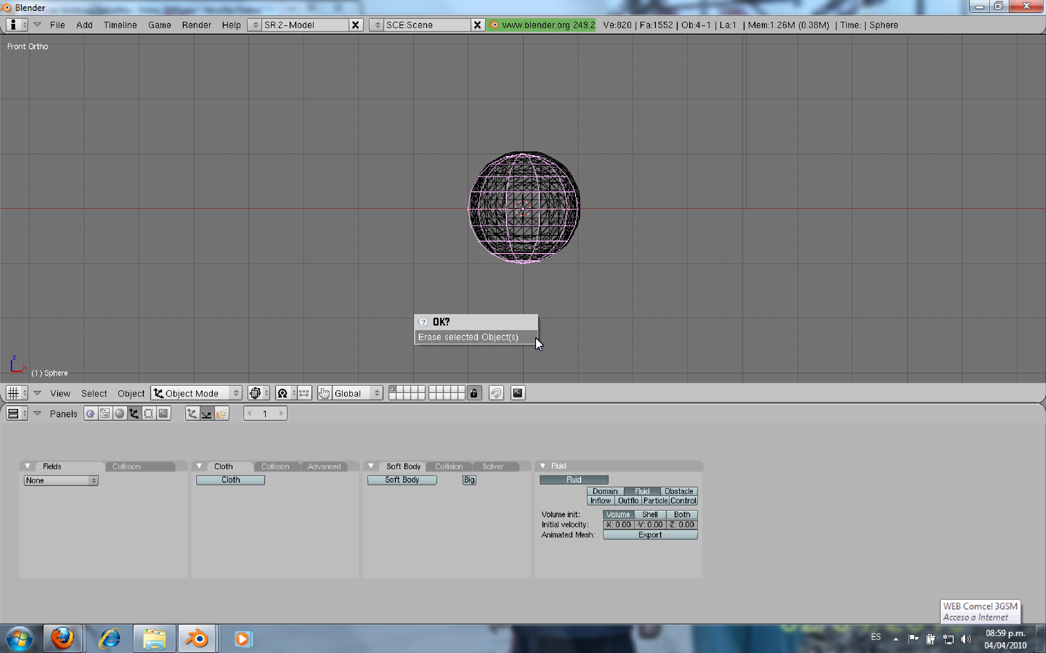Click the X initial velocity field

[618, 524]
